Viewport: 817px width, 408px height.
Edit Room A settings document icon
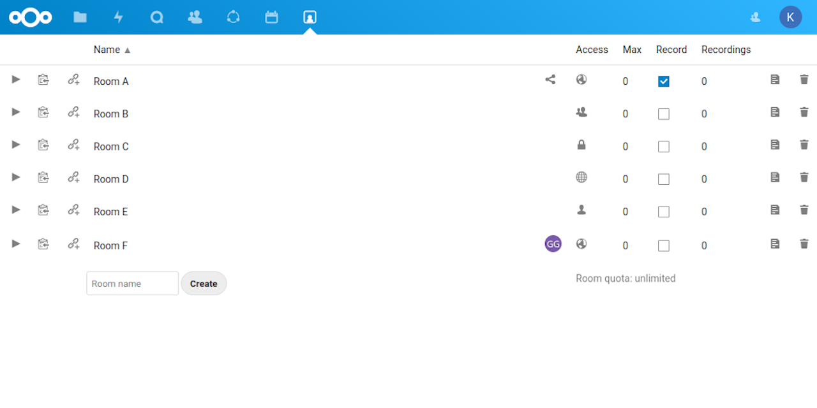775,80
